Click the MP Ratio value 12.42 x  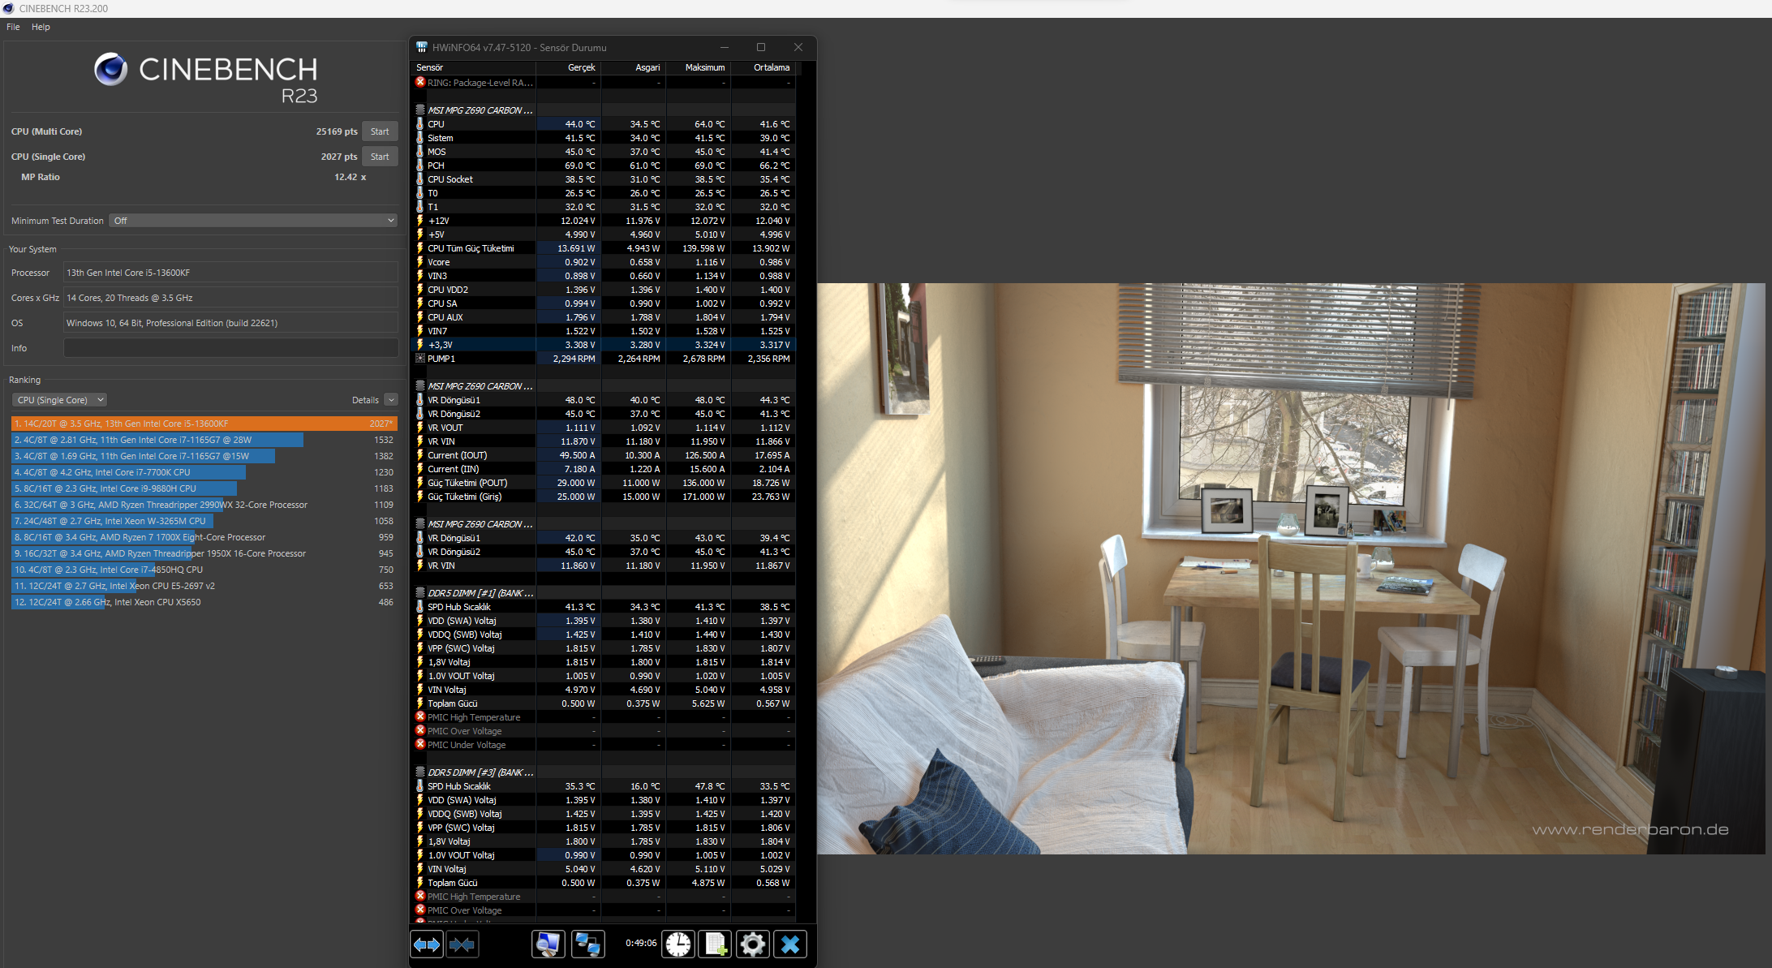coord(350,177)
